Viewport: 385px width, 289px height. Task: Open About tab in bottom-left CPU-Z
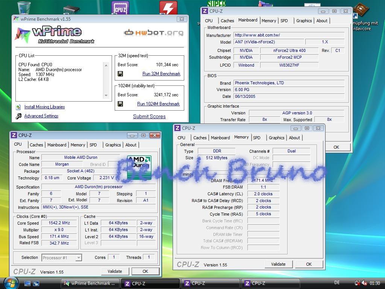(x=131, y=145)
